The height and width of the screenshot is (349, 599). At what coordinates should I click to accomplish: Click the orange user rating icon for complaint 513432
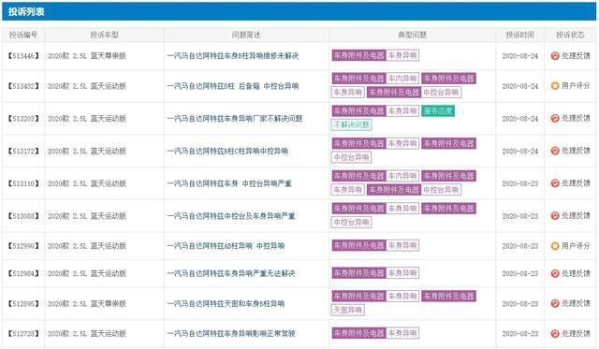tap(555, 86)
